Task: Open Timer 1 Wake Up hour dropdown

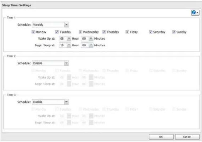Action: [65, 39]
